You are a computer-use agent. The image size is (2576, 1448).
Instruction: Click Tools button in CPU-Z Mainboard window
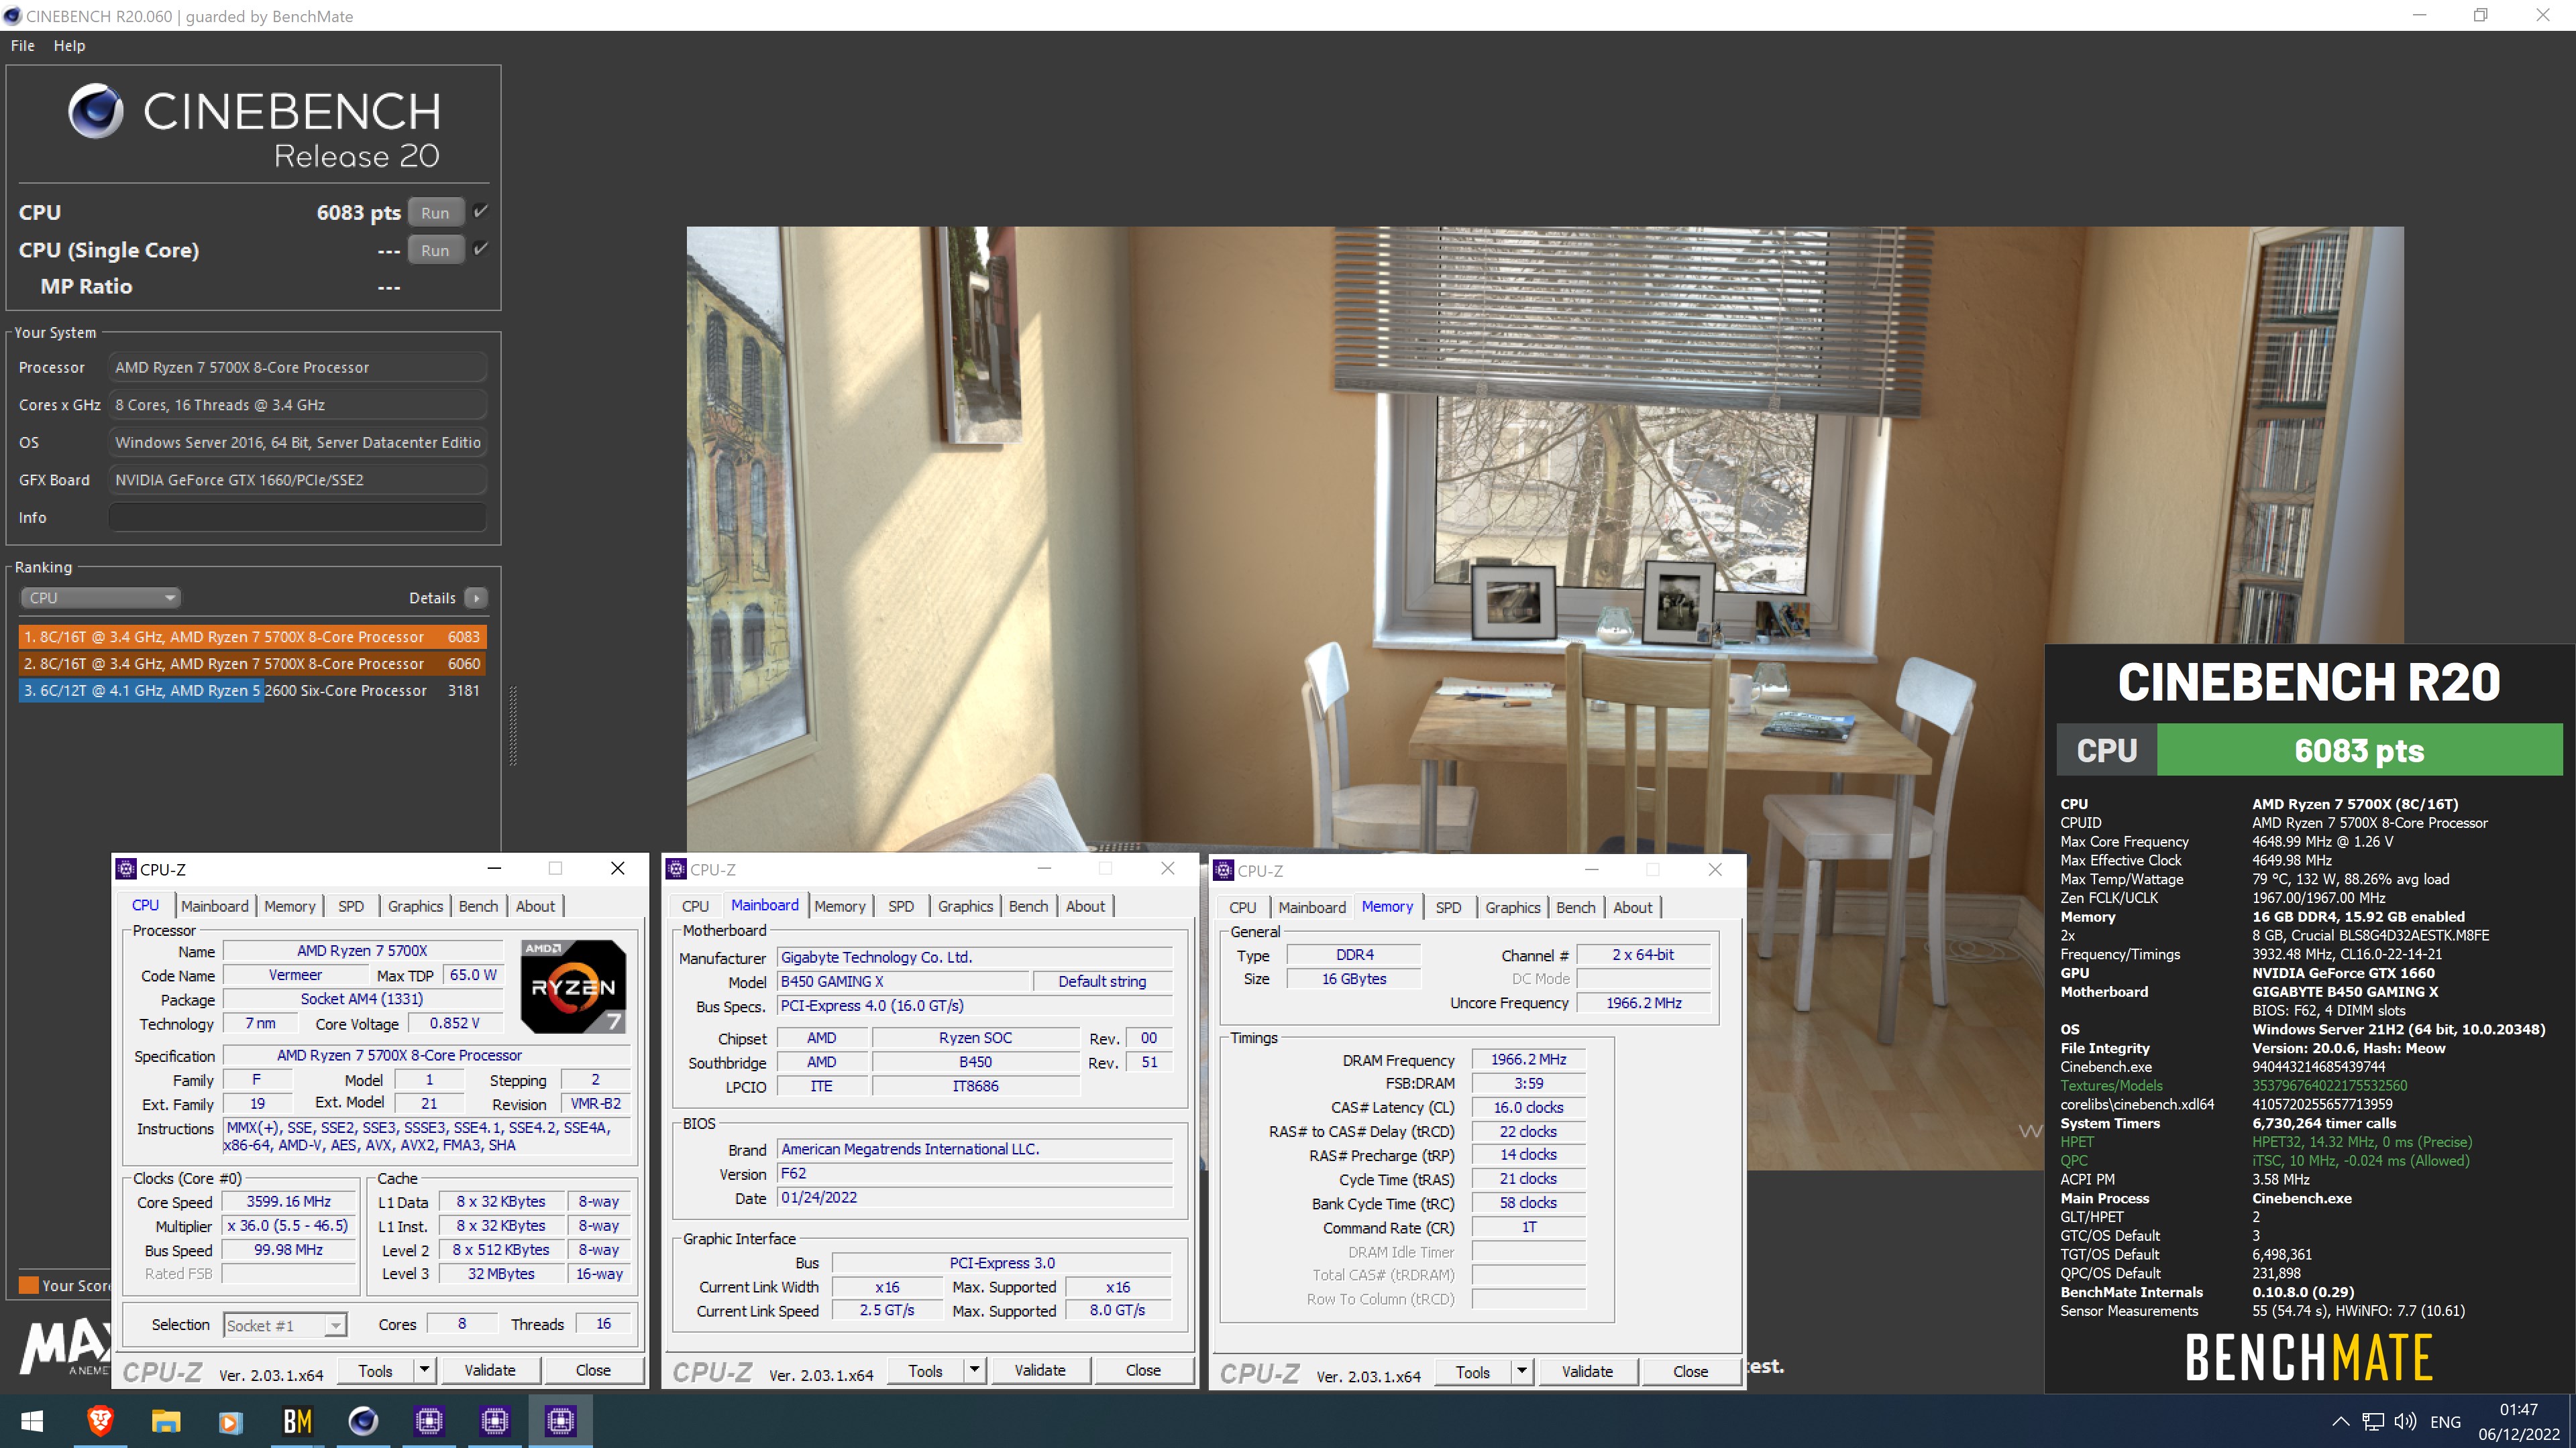[925, 1370]
